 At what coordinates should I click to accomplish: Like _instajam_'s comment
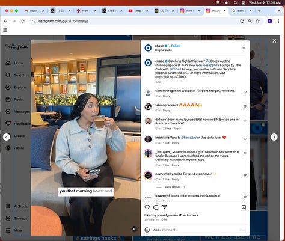pyautogui.click(x=245, y=153)
